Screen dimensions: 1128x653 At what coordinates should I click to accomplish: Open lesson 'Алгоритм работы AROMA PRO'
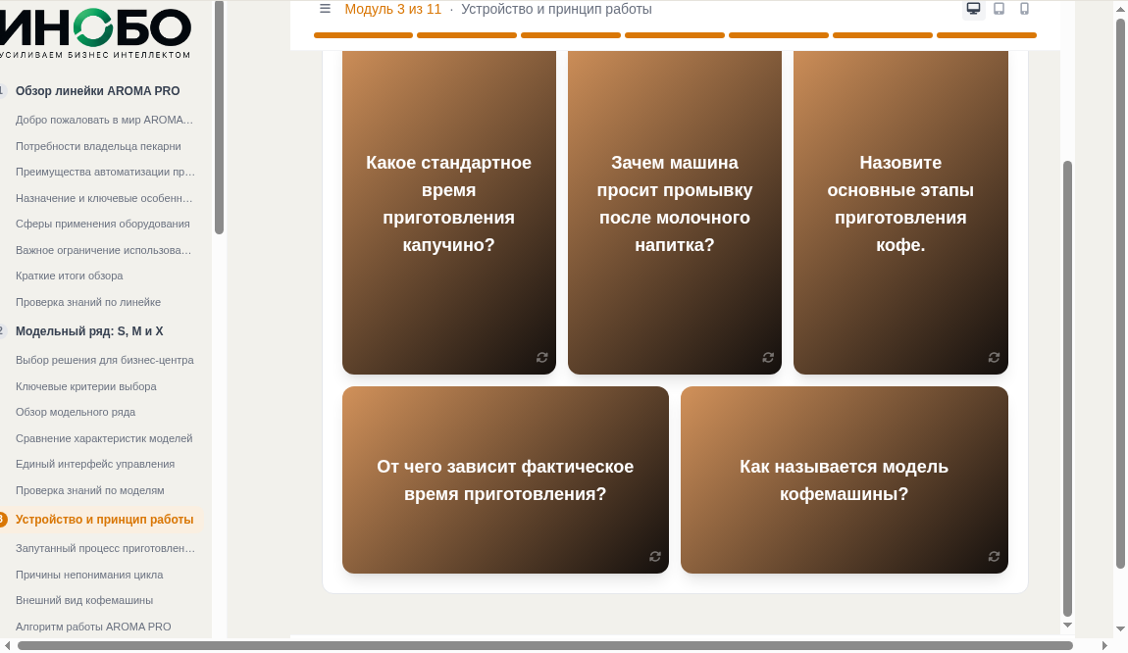point(93,627)
